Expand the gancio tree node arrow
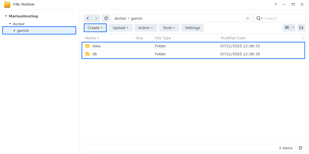The height and width of the screenshot is (154, 309). click(14, 30)
